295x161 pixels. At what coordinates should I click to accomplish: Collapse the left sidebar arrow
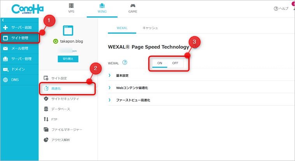coord(3,20)
